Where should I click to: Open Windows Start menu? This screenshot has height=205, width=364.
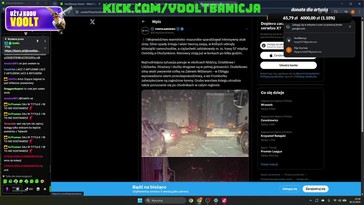(140, 200)
